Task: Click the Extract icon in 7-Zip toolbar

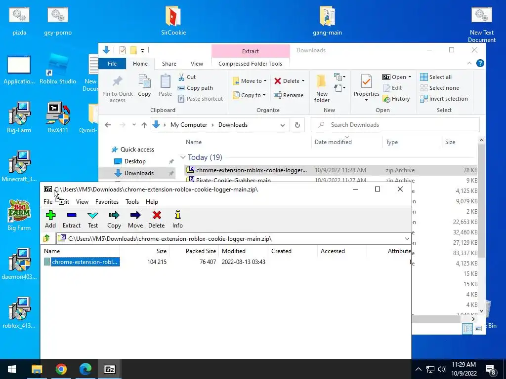Action: [72, 219]
